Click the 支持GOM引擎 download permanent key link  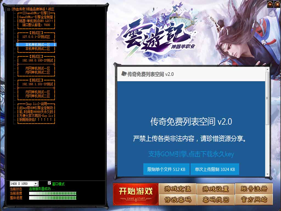point(191,154)
